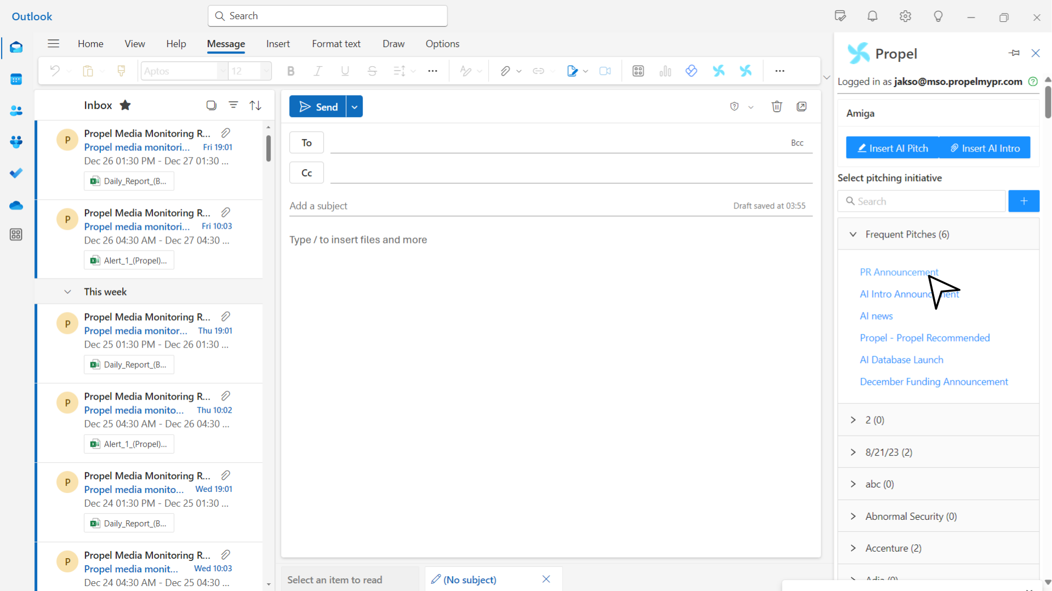Pin the Propel pane
The width and height of the screenshot is (1052, 591).
click(1014, 53)
